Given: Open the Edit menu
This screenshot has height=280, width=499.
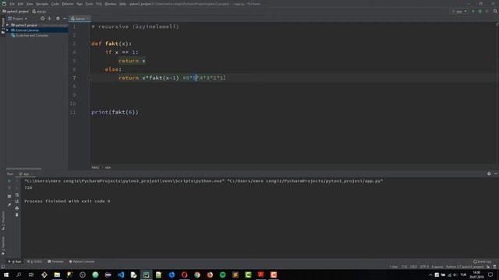Looking at the screenshot, I should click(x=20, y=4).
